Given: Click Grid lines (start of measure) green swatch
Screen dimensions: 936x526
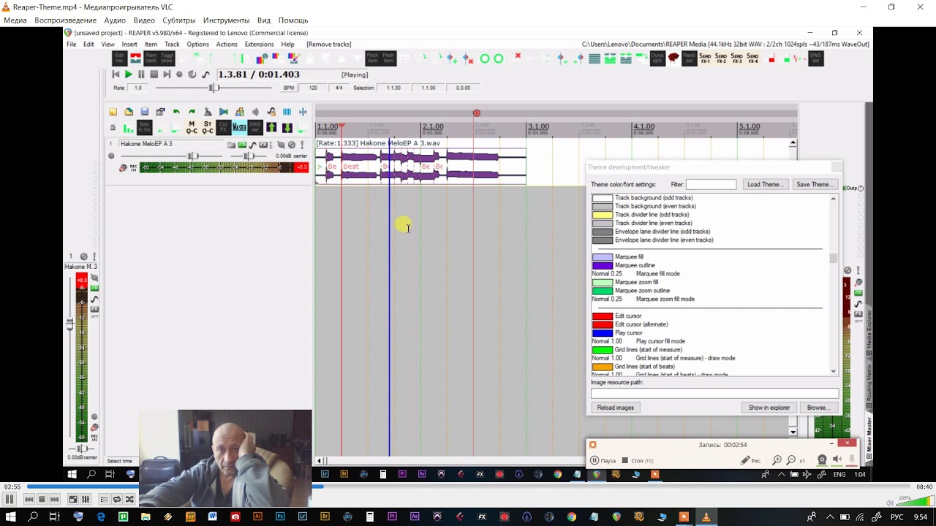Looking at the screenshot, I should pyautogui.click(x=603, y=350).
